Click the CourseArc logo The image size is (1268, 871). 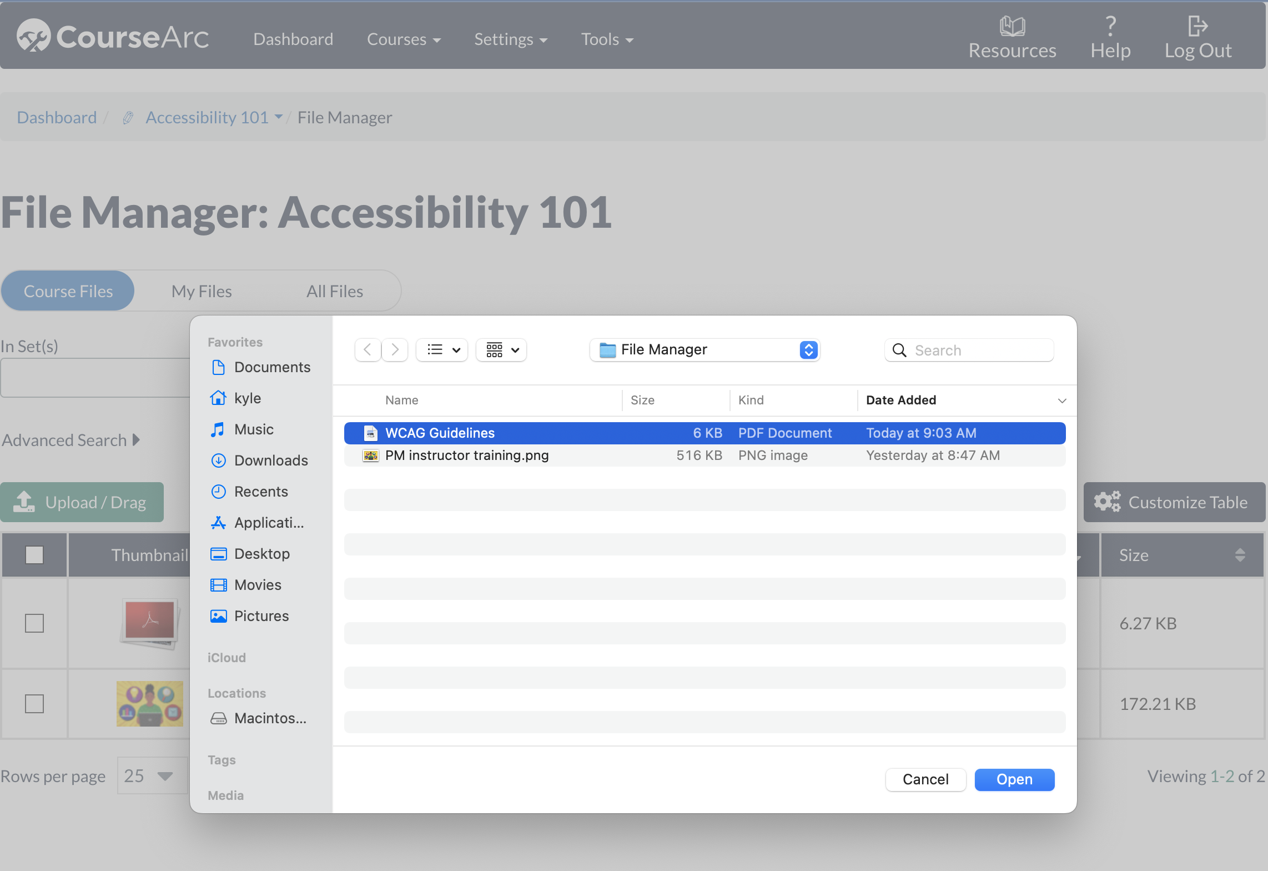pyautogui.click(x=113, y=37)
